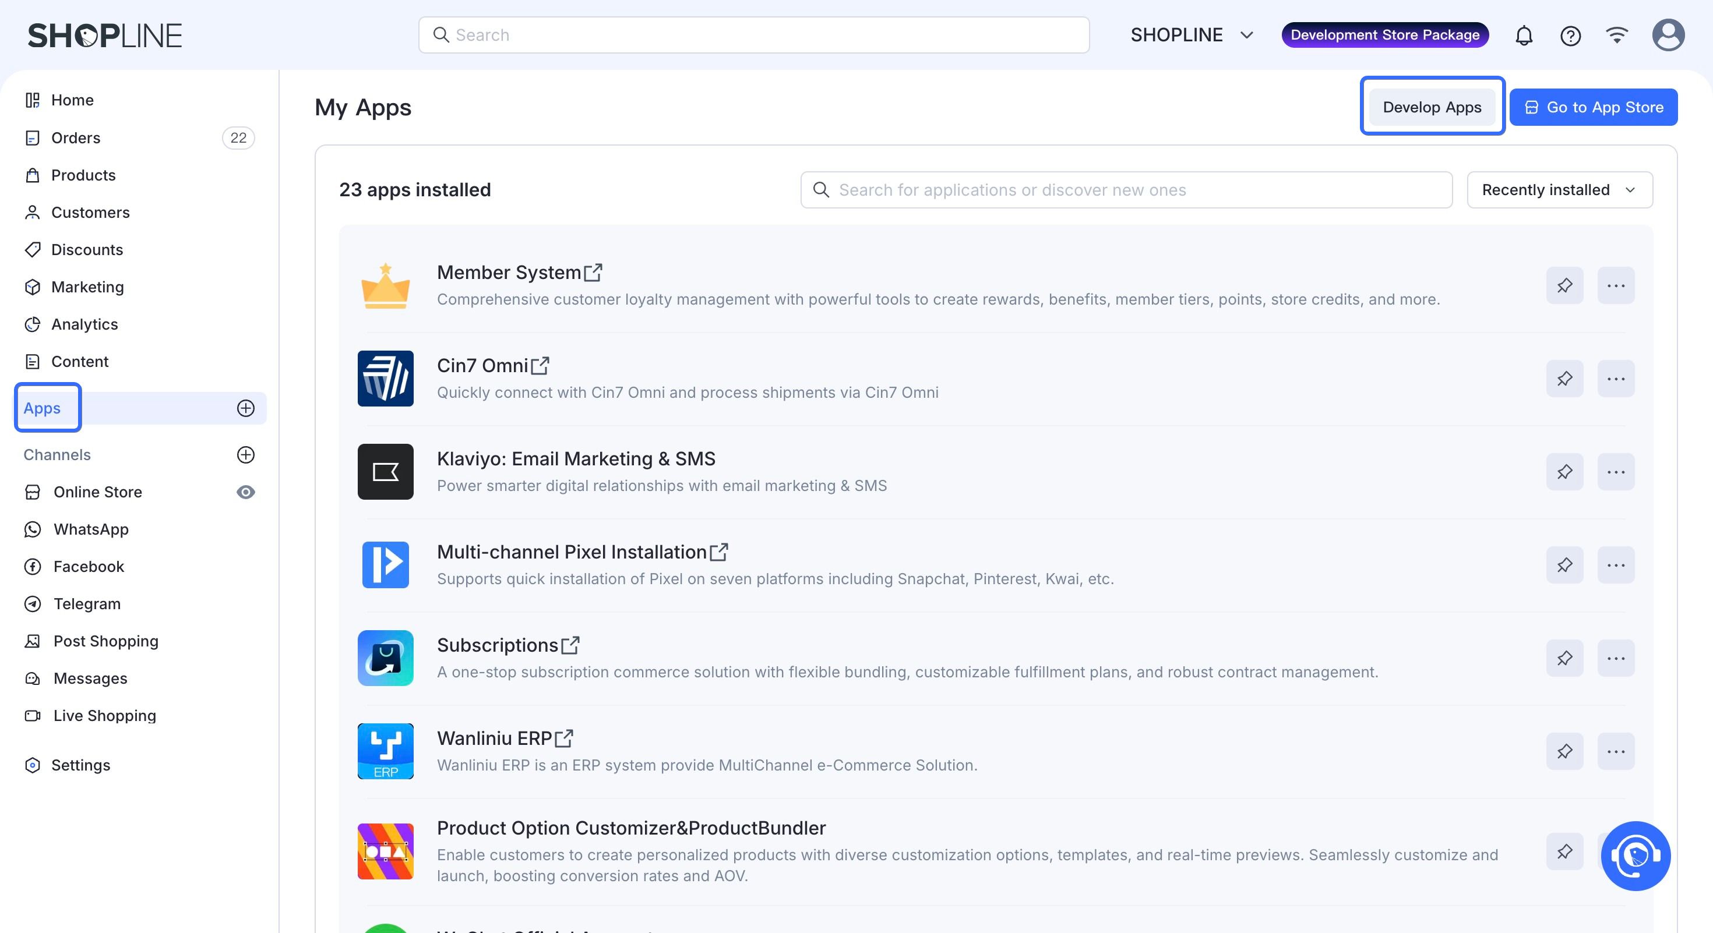Add a channel with Channels plus icon
Screen dimensions: 1713x933
click(x=246, y=454)
